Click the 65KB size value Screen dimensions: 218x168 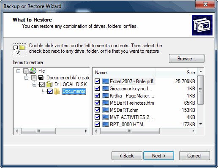190,103
